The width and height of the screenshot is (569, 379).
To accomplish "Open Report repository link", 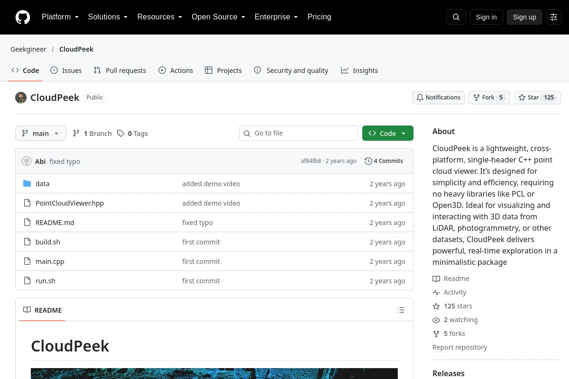I will coord(460,347).
